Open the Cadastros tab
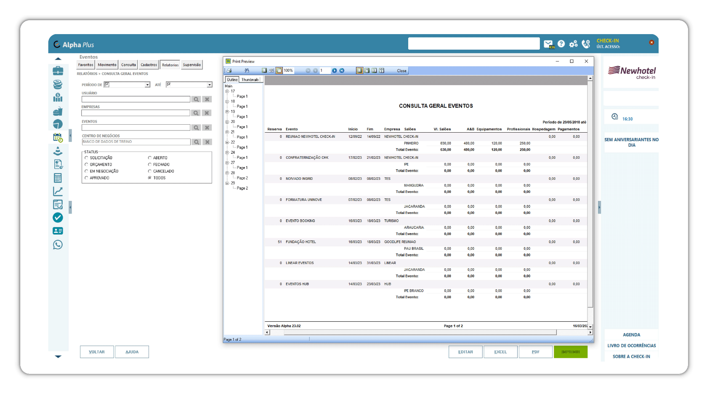707x398 pixels. click(149, 65)
